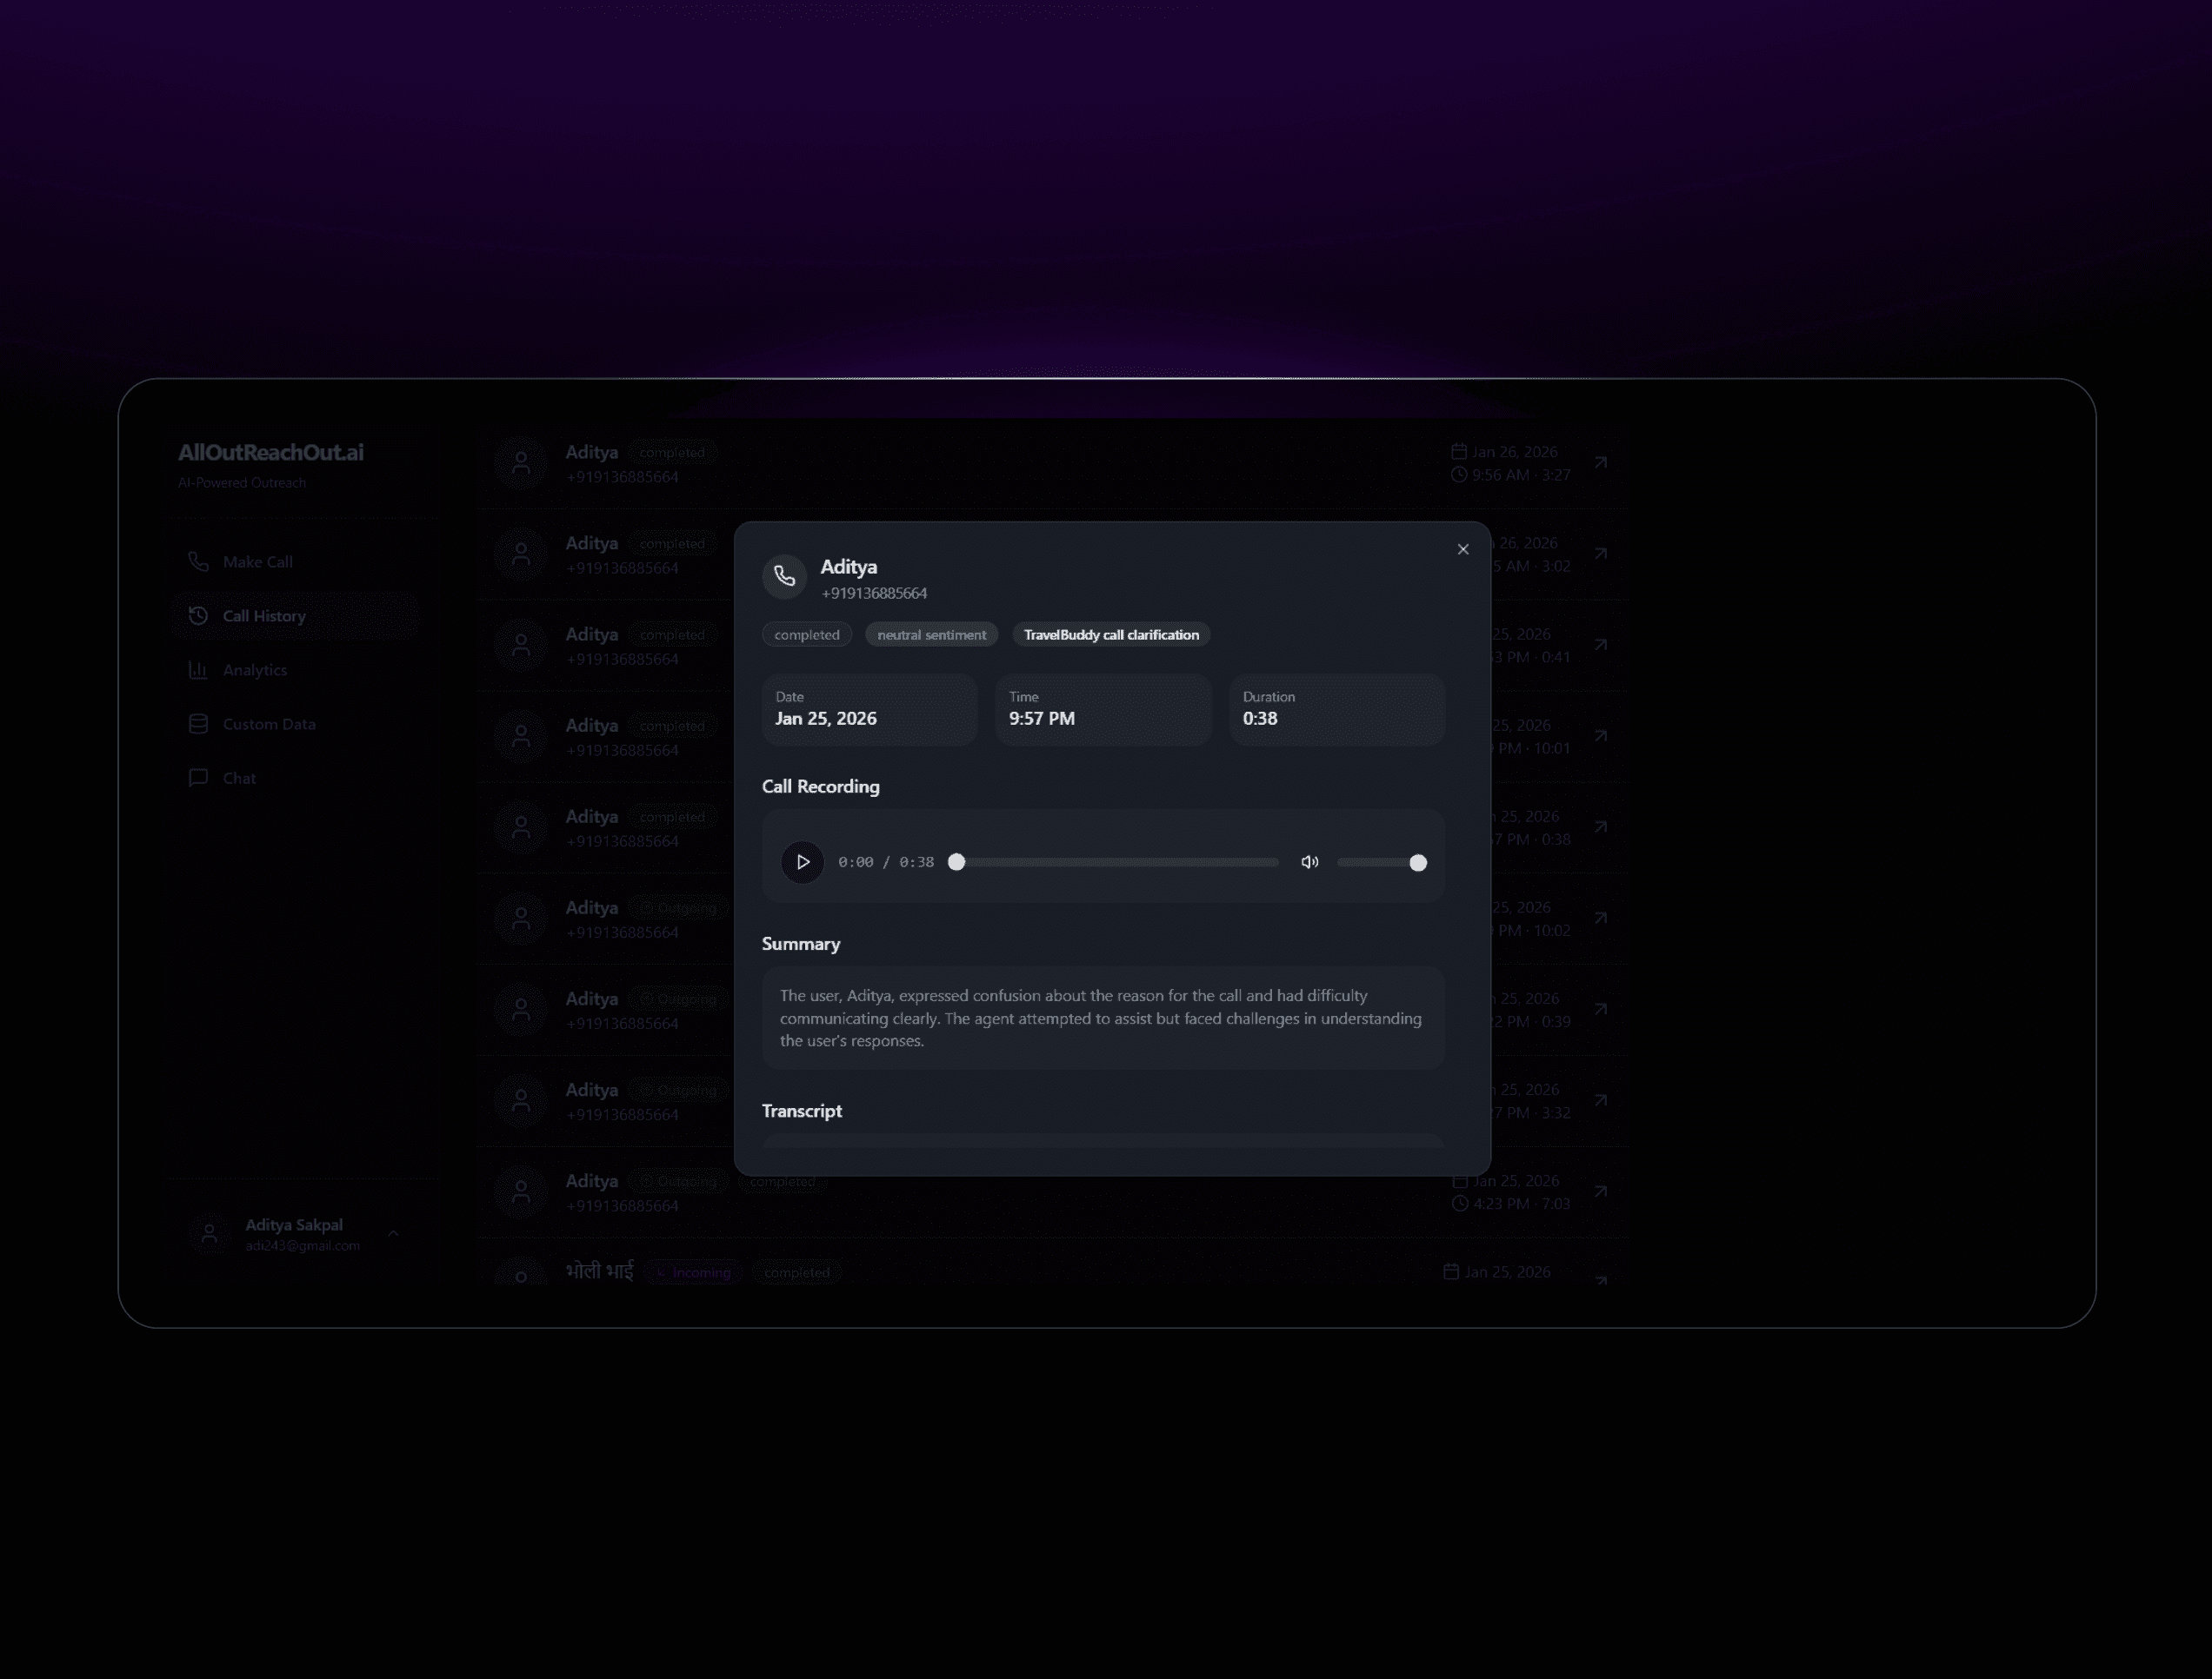This screenshot has height=1679, width=2212.
Task: Open the Analytics chart icon
Action: [x=198, y=669]
